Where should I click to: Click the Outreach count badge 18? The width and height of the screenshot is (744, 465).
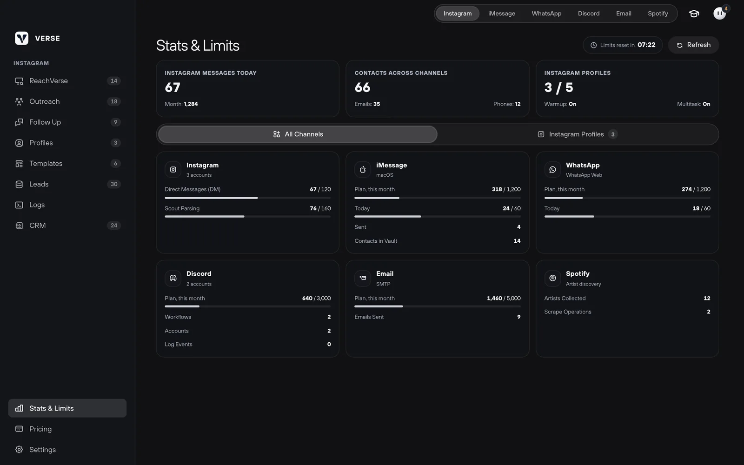(114, 101)
